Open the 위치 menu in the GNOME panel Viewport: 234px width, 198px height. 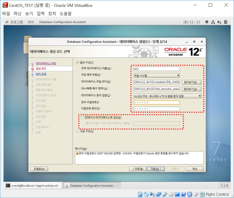[x=31, y=22]
